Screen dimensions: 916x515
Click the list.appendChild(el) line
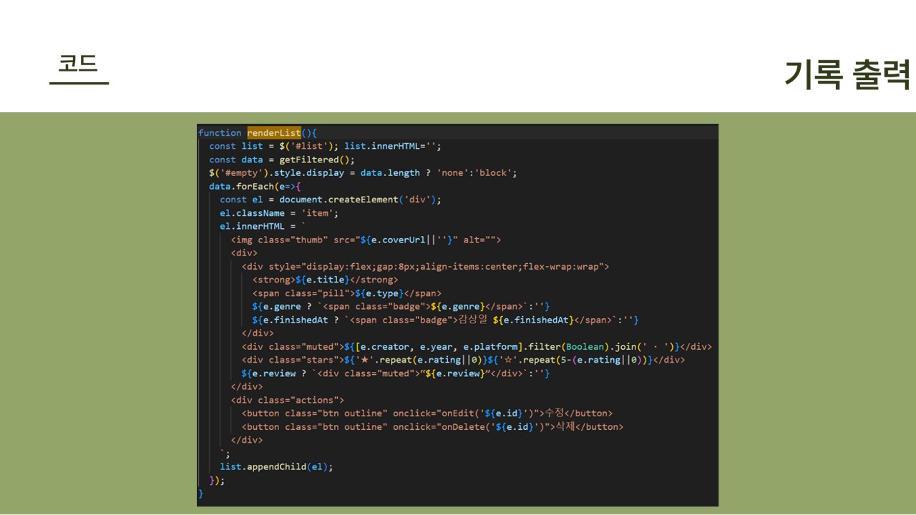276,467
